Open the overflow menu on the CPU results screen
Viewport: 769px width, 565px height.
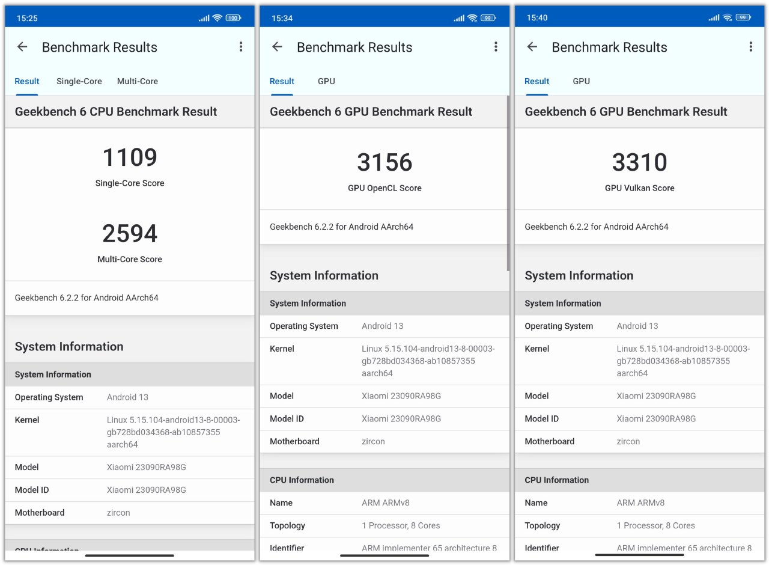point(241,46)
